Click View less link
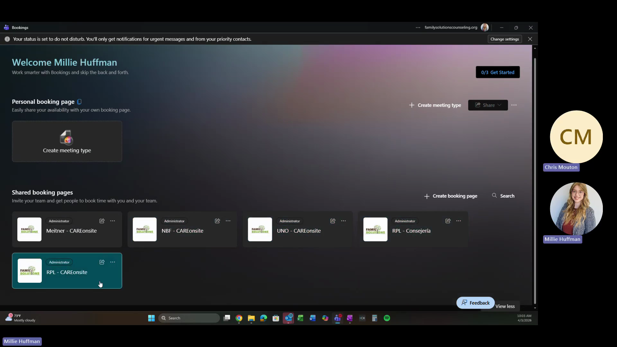 pyautogui.click(x=505, y=307)
